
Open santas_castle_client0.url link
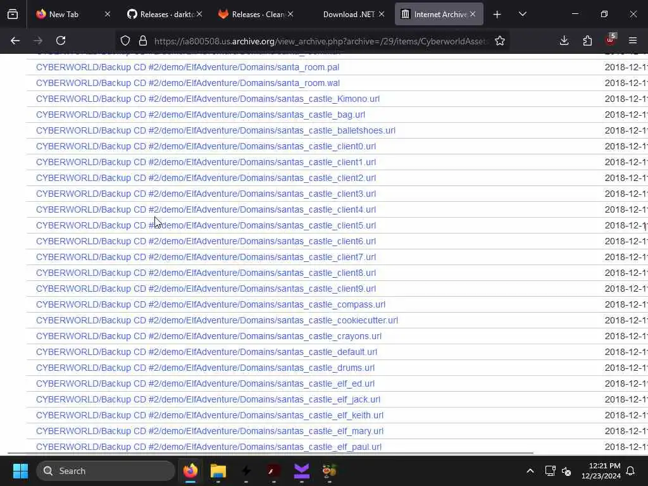(x=206, y=146)
